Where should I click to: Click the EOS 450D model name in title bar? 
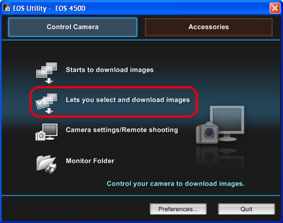tap(71, 8)
